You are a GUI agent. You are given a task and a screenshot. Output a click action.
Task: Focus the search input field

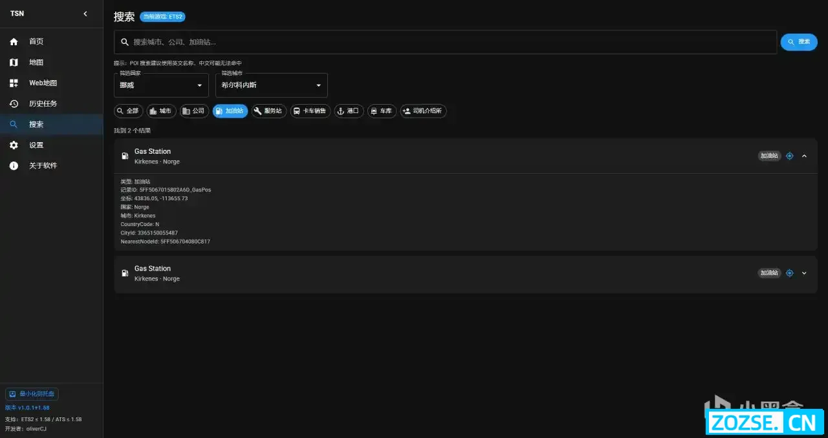point(445,42)
